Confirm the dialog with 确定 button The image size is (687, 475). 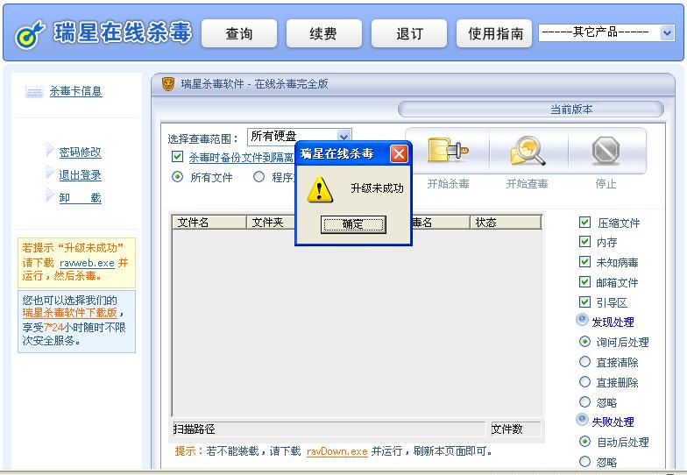click(x=353, y=224)
